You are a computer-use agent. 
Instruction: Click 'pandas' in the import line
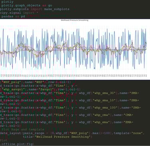click(x=7, y=17)
